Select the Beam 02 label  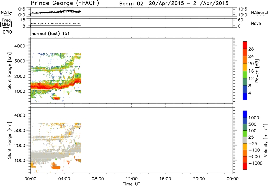click(x=131, y=4)
